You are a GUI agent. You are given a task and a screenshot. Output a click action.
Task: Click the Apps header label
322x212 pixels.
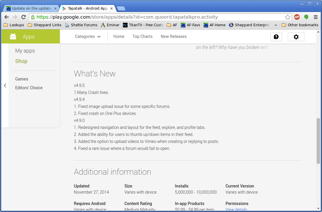(x=29, y=37)
